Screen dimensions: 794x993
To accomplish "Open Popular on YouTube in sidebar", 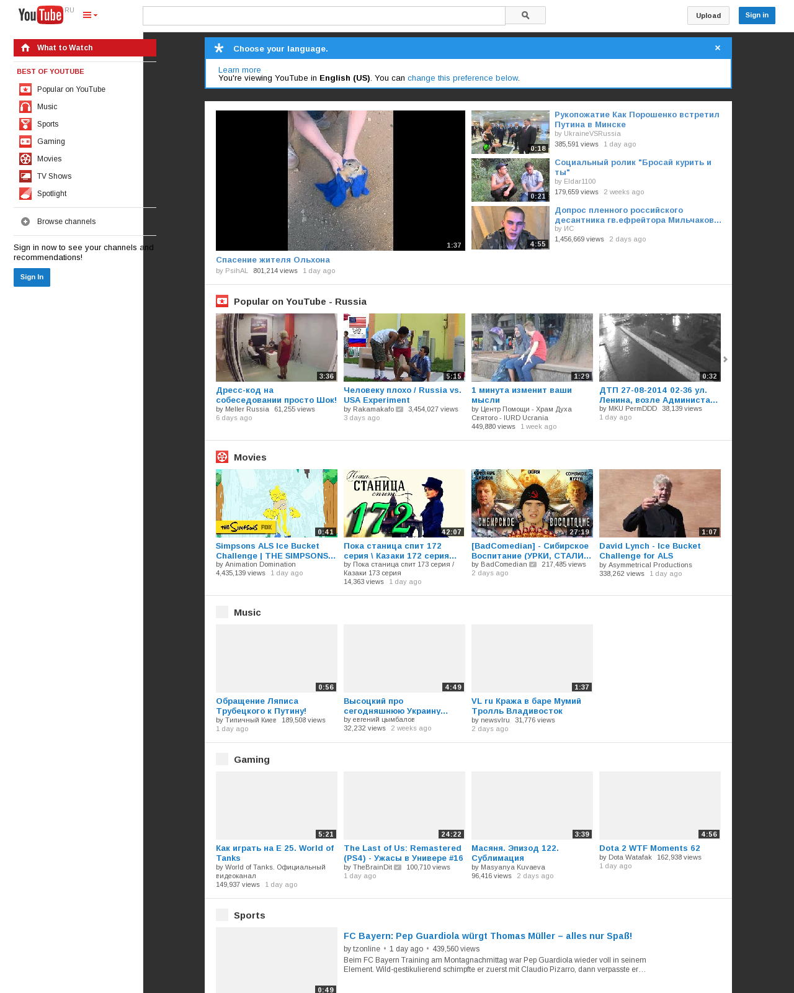I will pos(71,89).
